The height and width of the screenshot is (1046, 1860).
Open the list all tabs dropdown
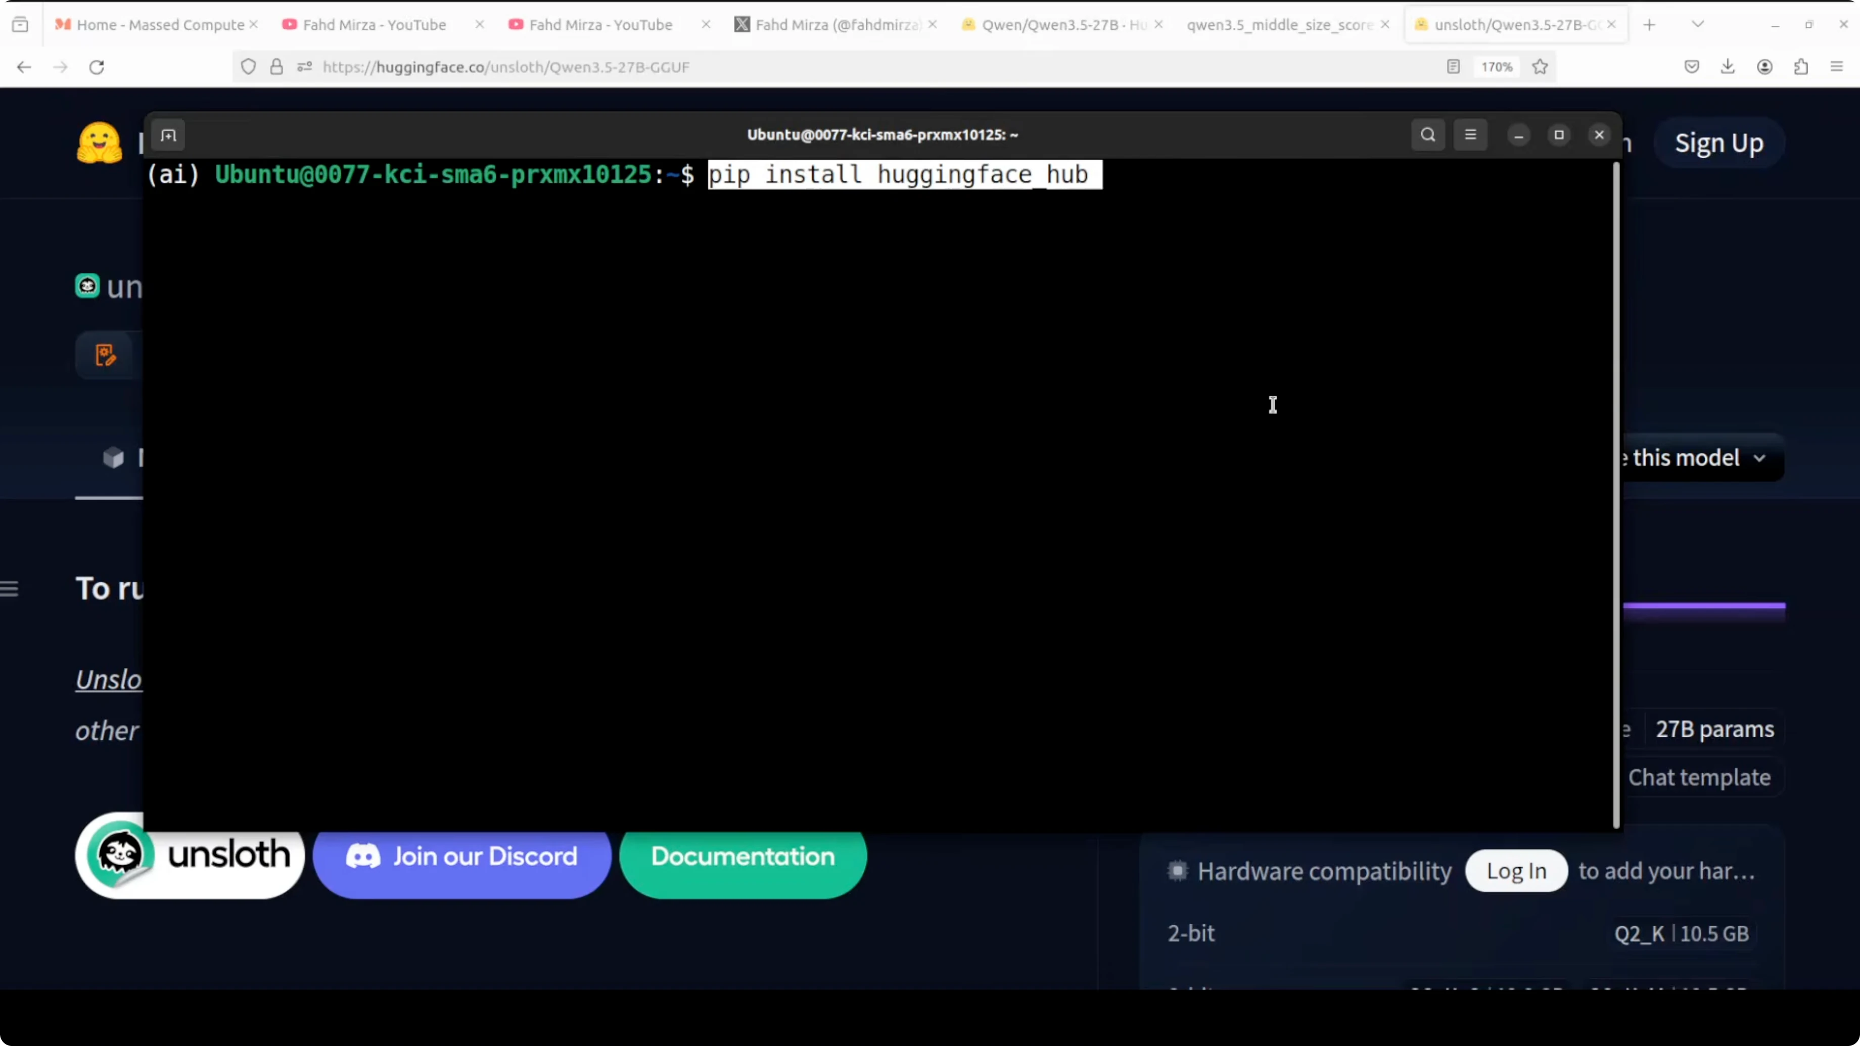tap(1698, 25)
